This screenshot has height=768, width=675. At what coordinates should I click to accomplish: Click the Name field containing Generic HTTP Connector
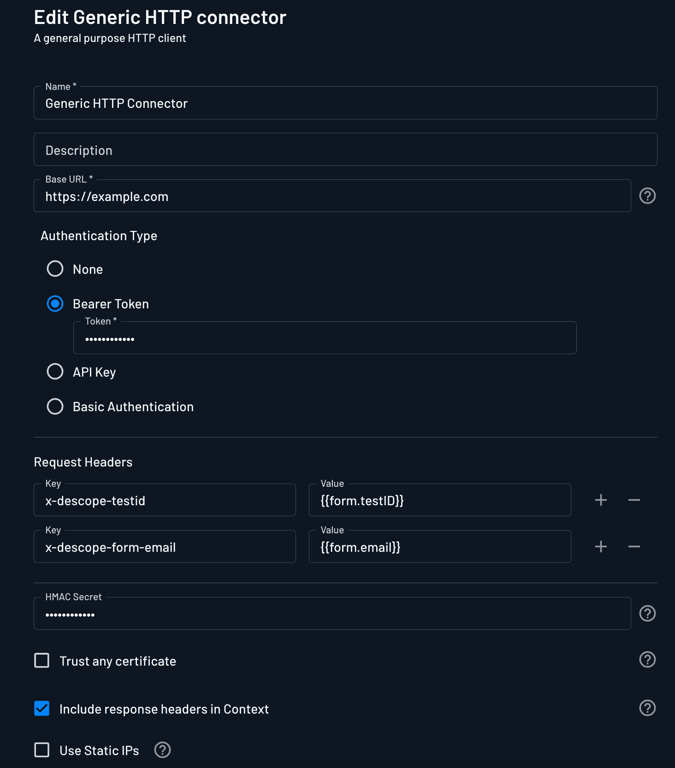click(345, 103)
